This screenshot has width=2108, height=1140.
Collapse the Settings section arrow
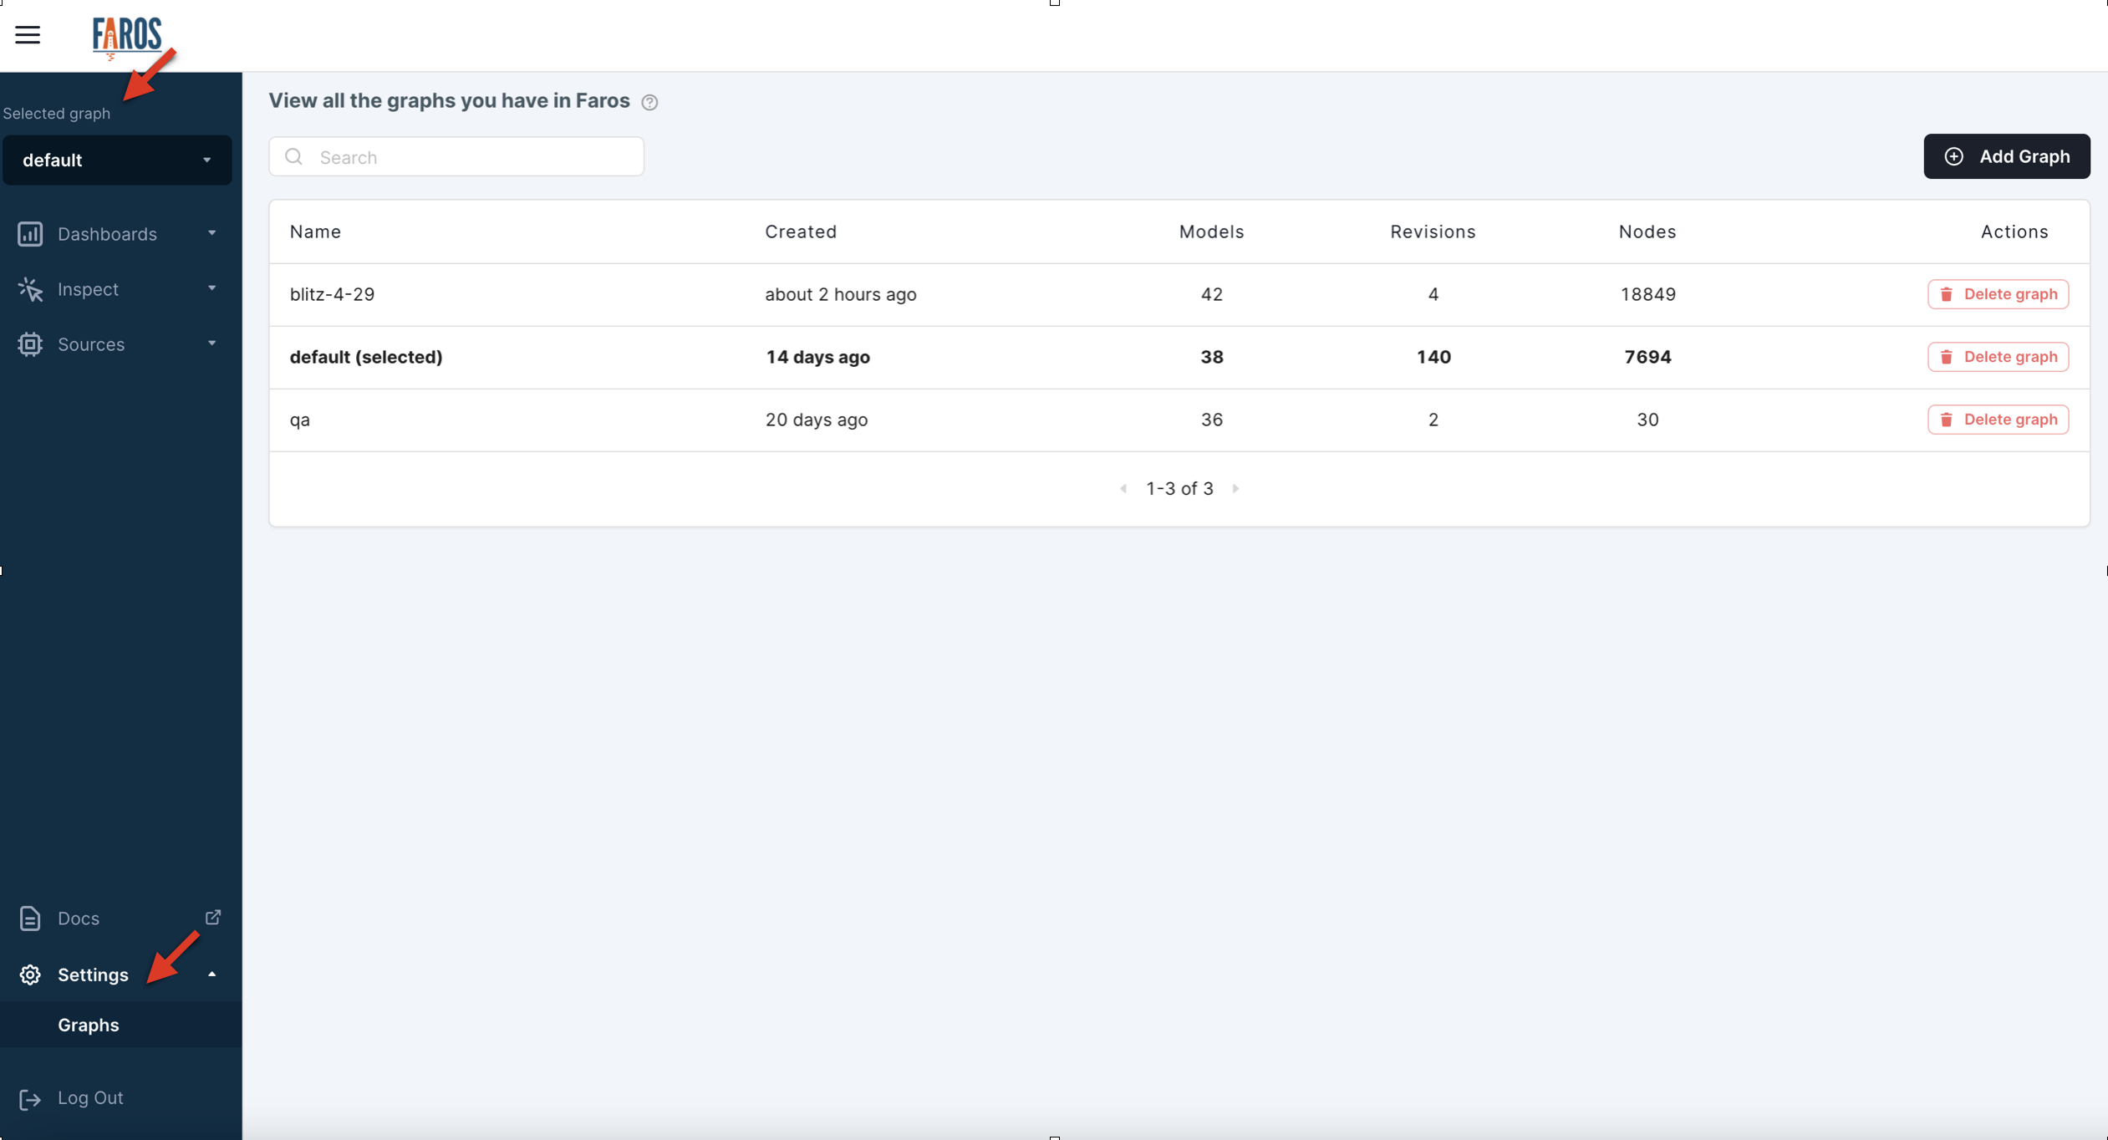[x=211, y=975]
